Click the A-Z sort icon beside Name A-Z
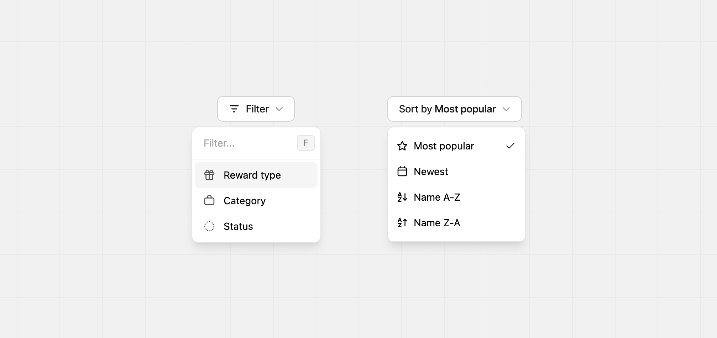 [x=402, y=197]
